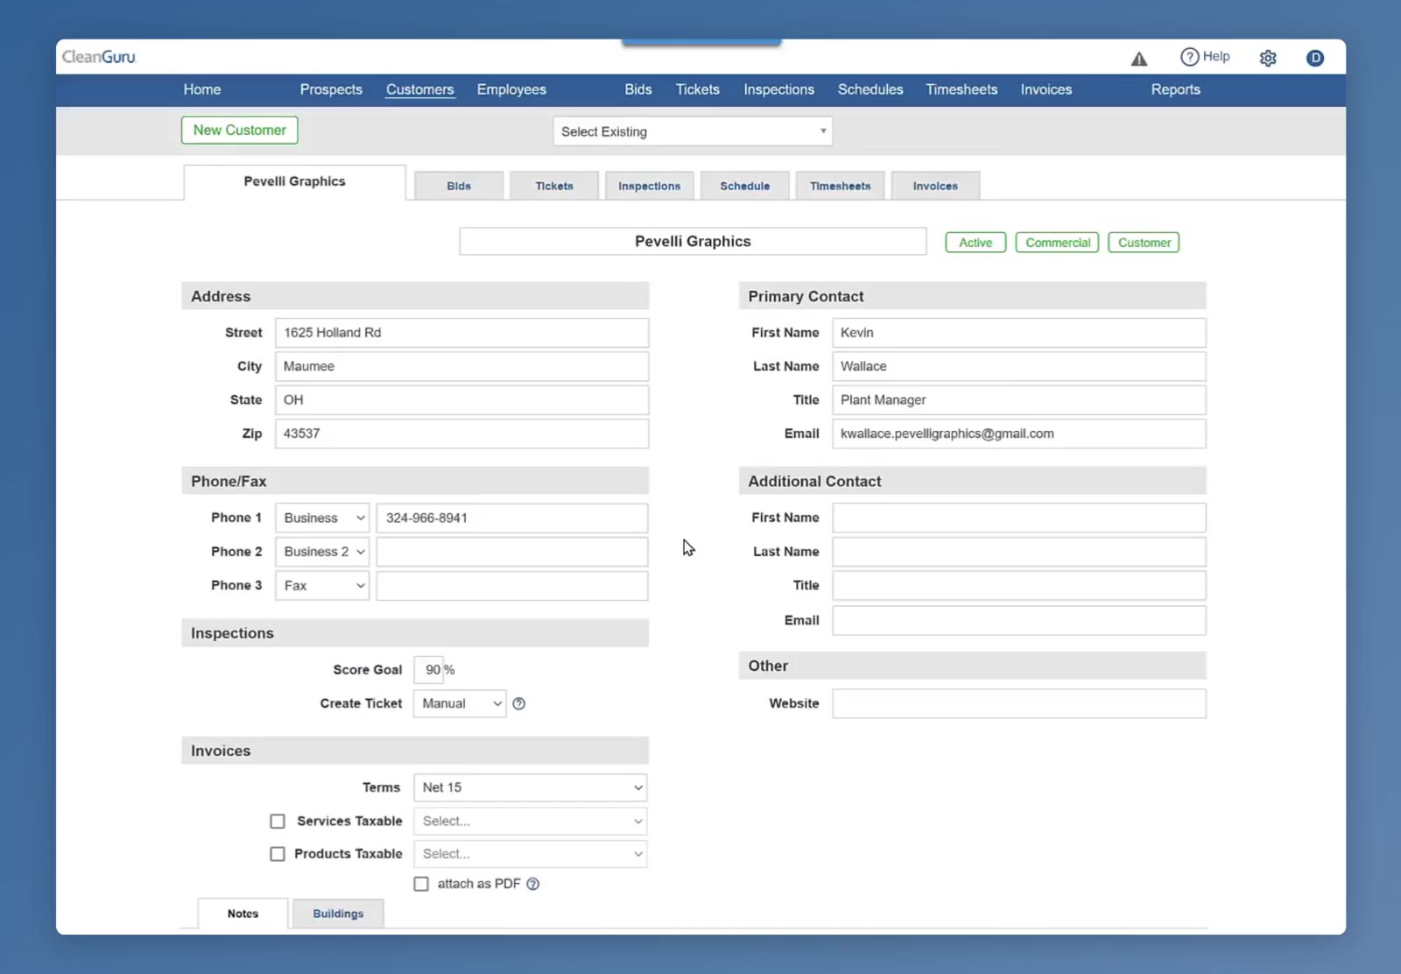Enable the Products Taxable checkbox

(278, 854)
